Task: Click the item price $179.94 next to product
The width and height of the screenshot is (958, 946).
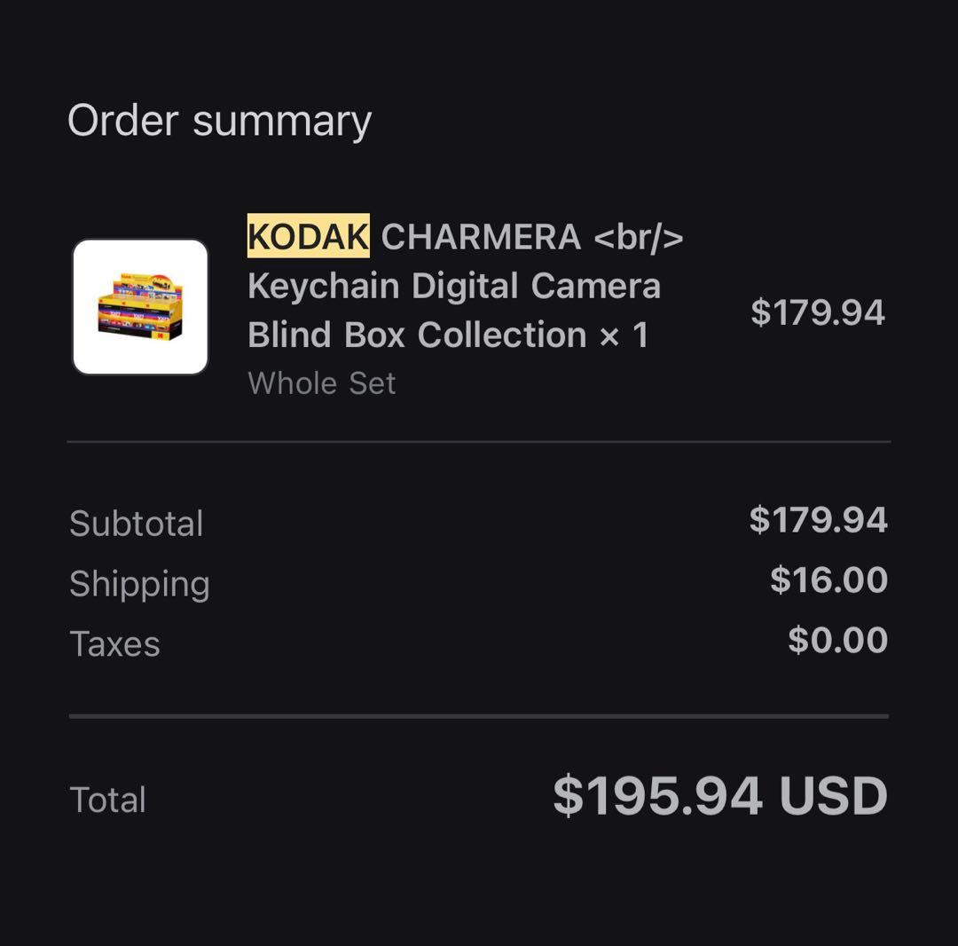Action: [817, 312]
